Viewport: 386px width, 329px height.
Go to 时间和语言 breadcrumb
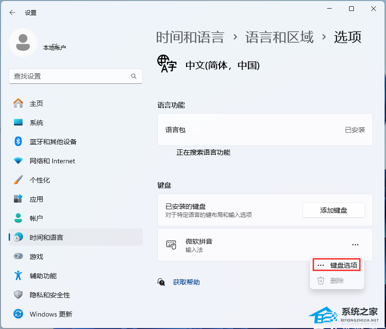[x=190, y=37]
